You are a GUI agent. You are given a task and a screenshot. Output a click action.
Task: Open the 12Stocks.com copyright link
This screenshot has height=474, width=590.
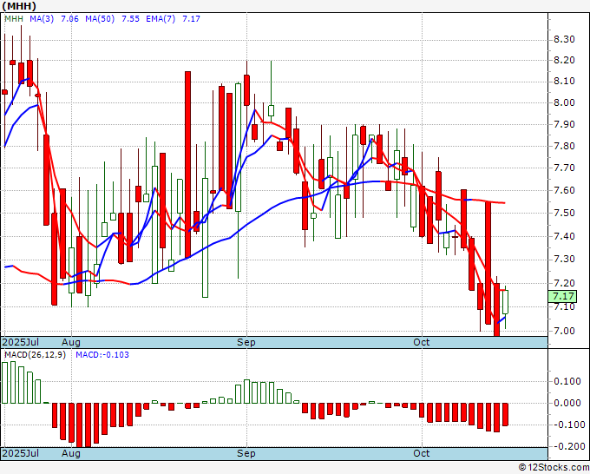(554, 468)
